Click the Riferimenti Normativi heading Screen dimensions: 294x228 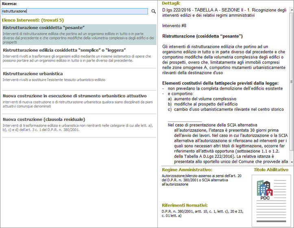pos(185,205)
